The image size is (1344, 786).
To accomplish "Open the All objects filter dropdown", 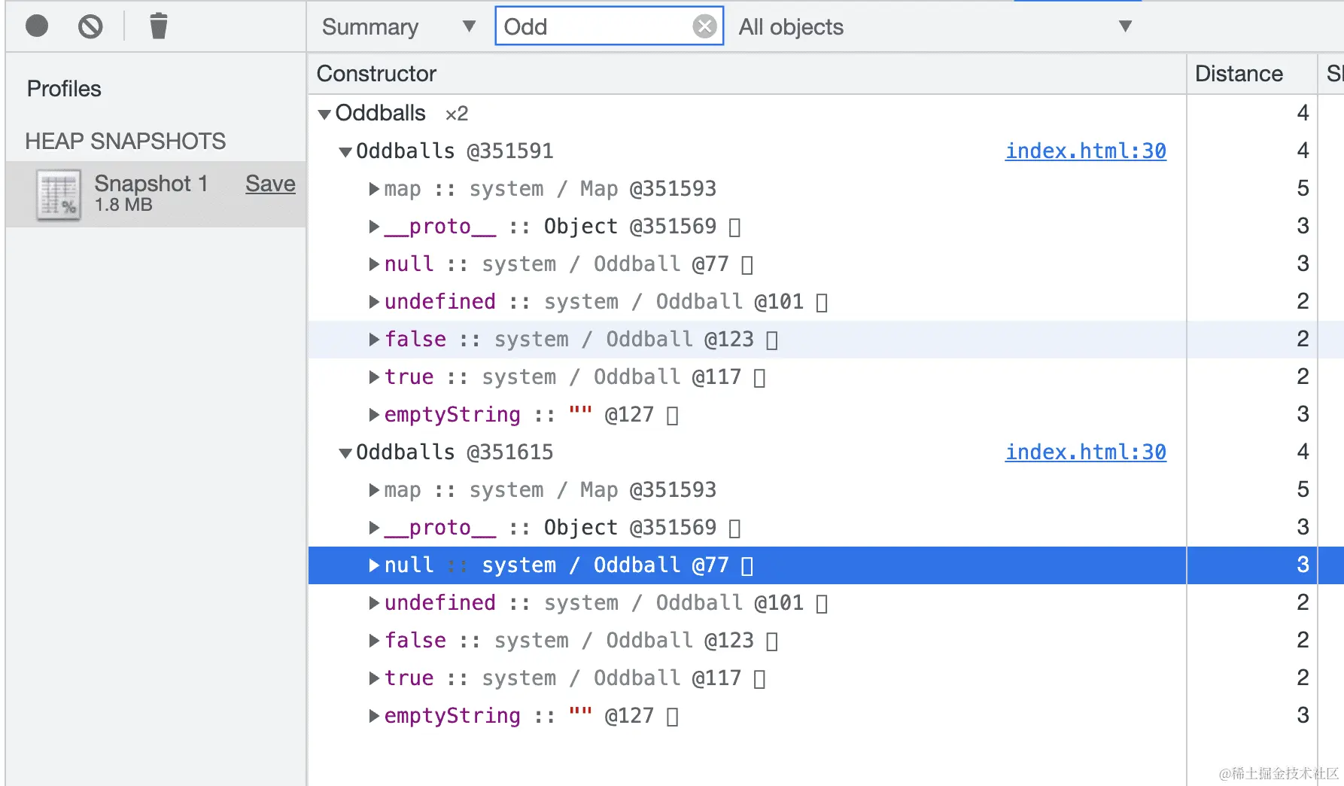I will (x=935, y=27).
